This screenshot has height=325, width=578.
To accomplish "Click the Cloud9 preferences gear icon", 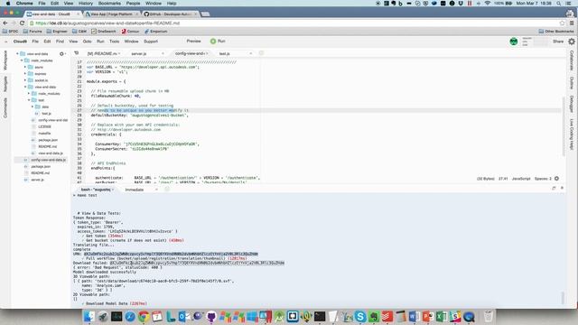I will click(572, 42).
